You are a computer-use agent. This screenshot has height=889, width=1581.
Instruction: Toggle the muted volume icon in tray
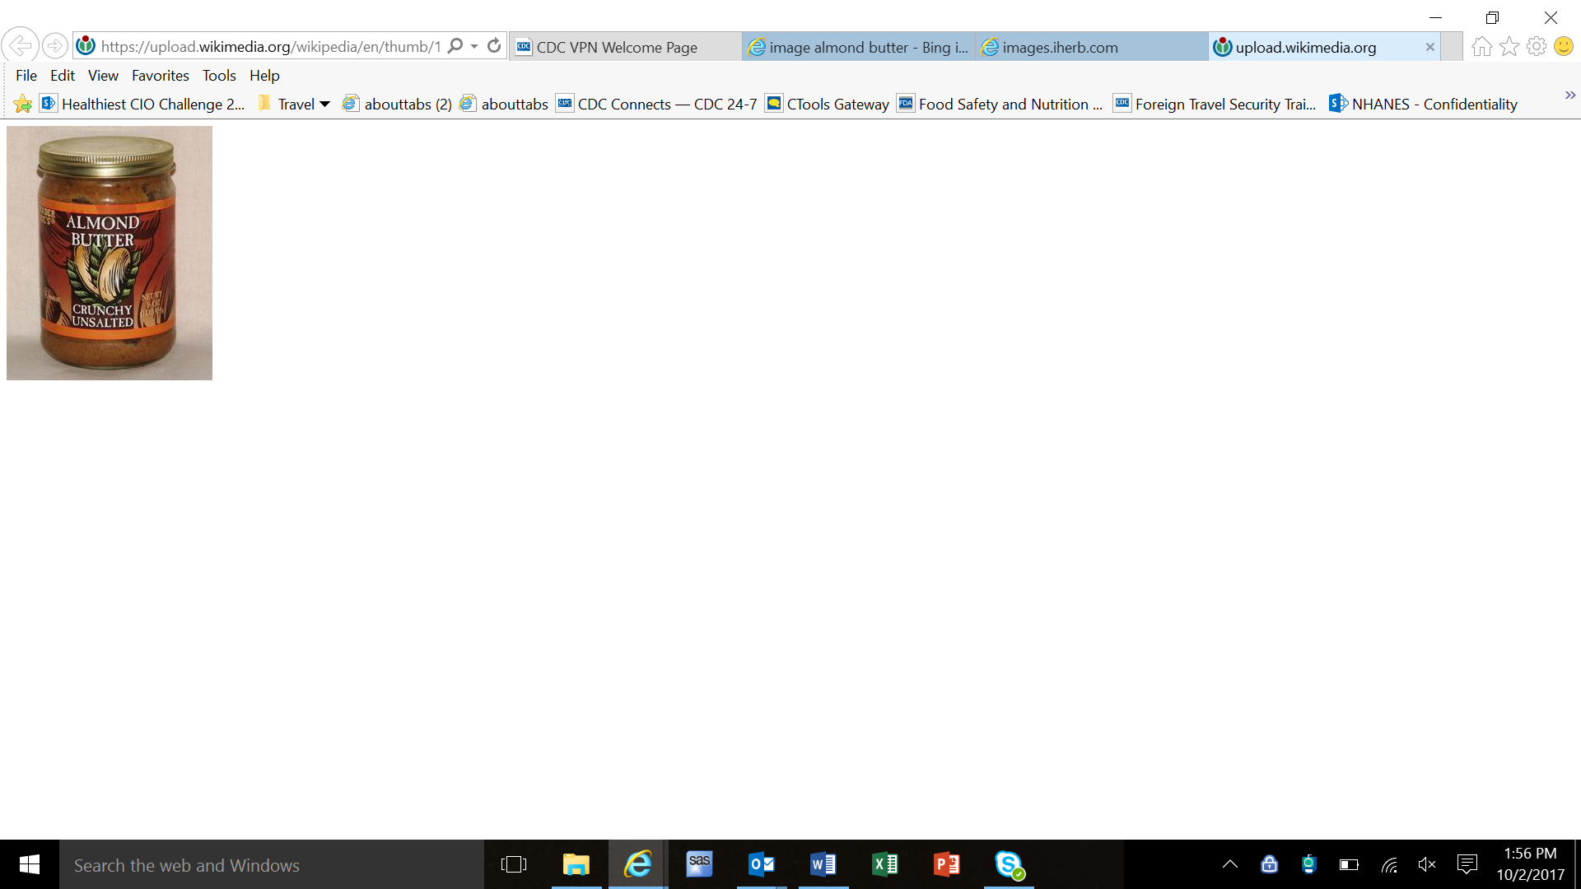(x=1427, y=864)
